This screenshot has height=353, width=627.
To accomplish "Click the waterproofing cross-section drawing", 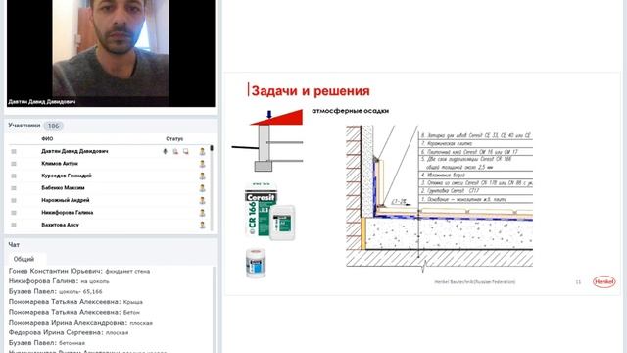I will [x=439, y=198].
